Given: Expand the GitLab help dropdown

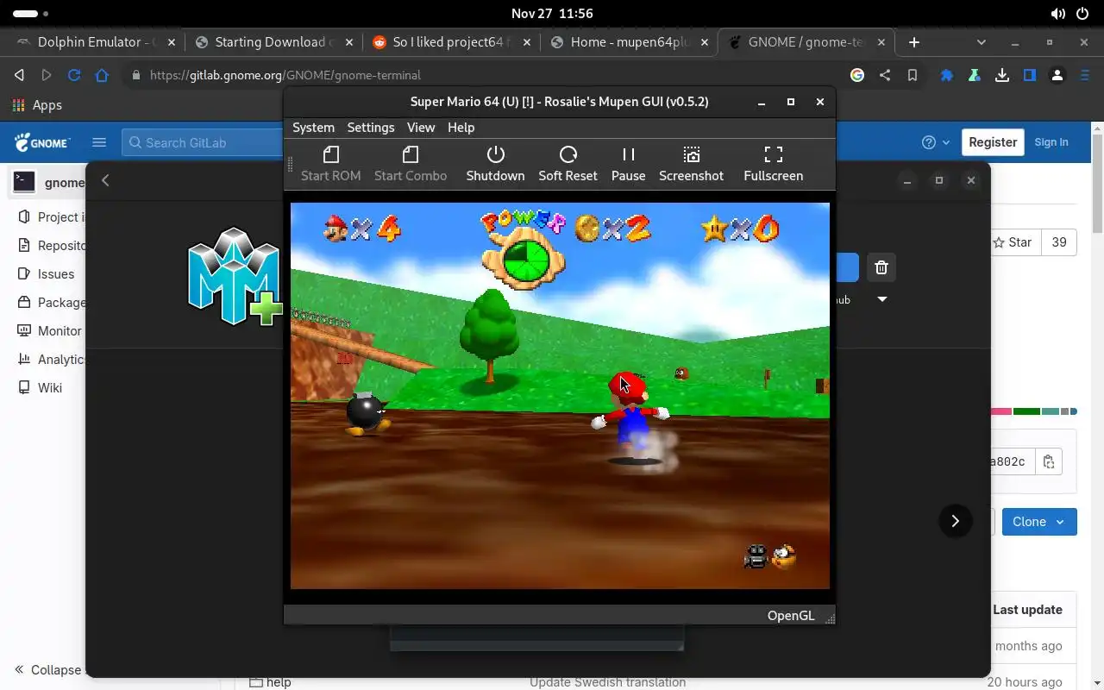Looking at the screenshot, I should pyautogui.click(x=936, y=142).
